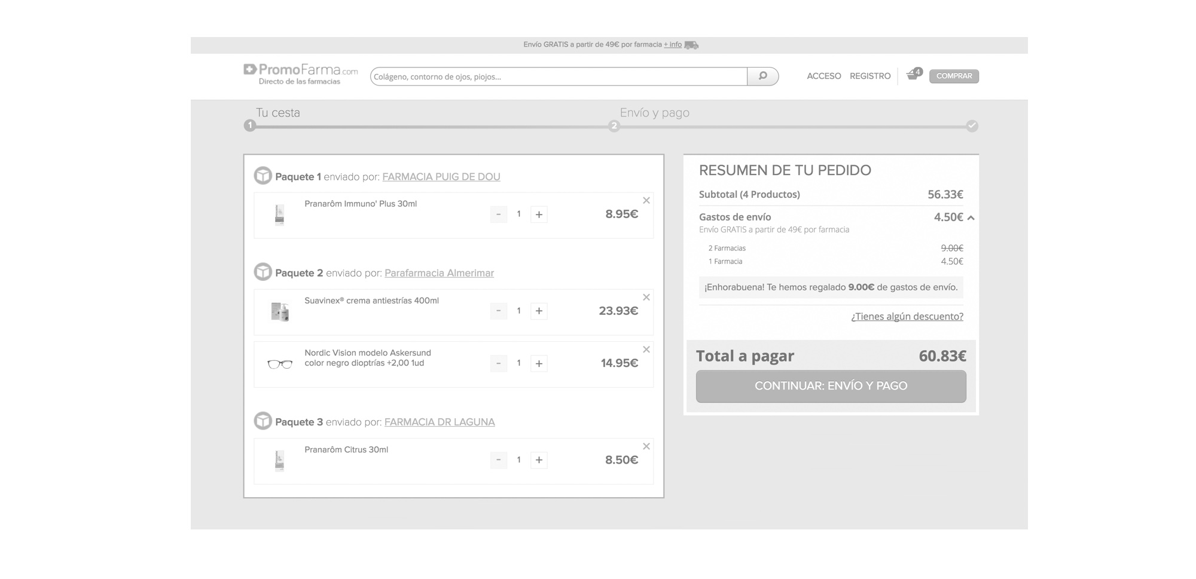Click the Paquete 2 box icon
1196x579 pixels.
(x=263, y=272)
